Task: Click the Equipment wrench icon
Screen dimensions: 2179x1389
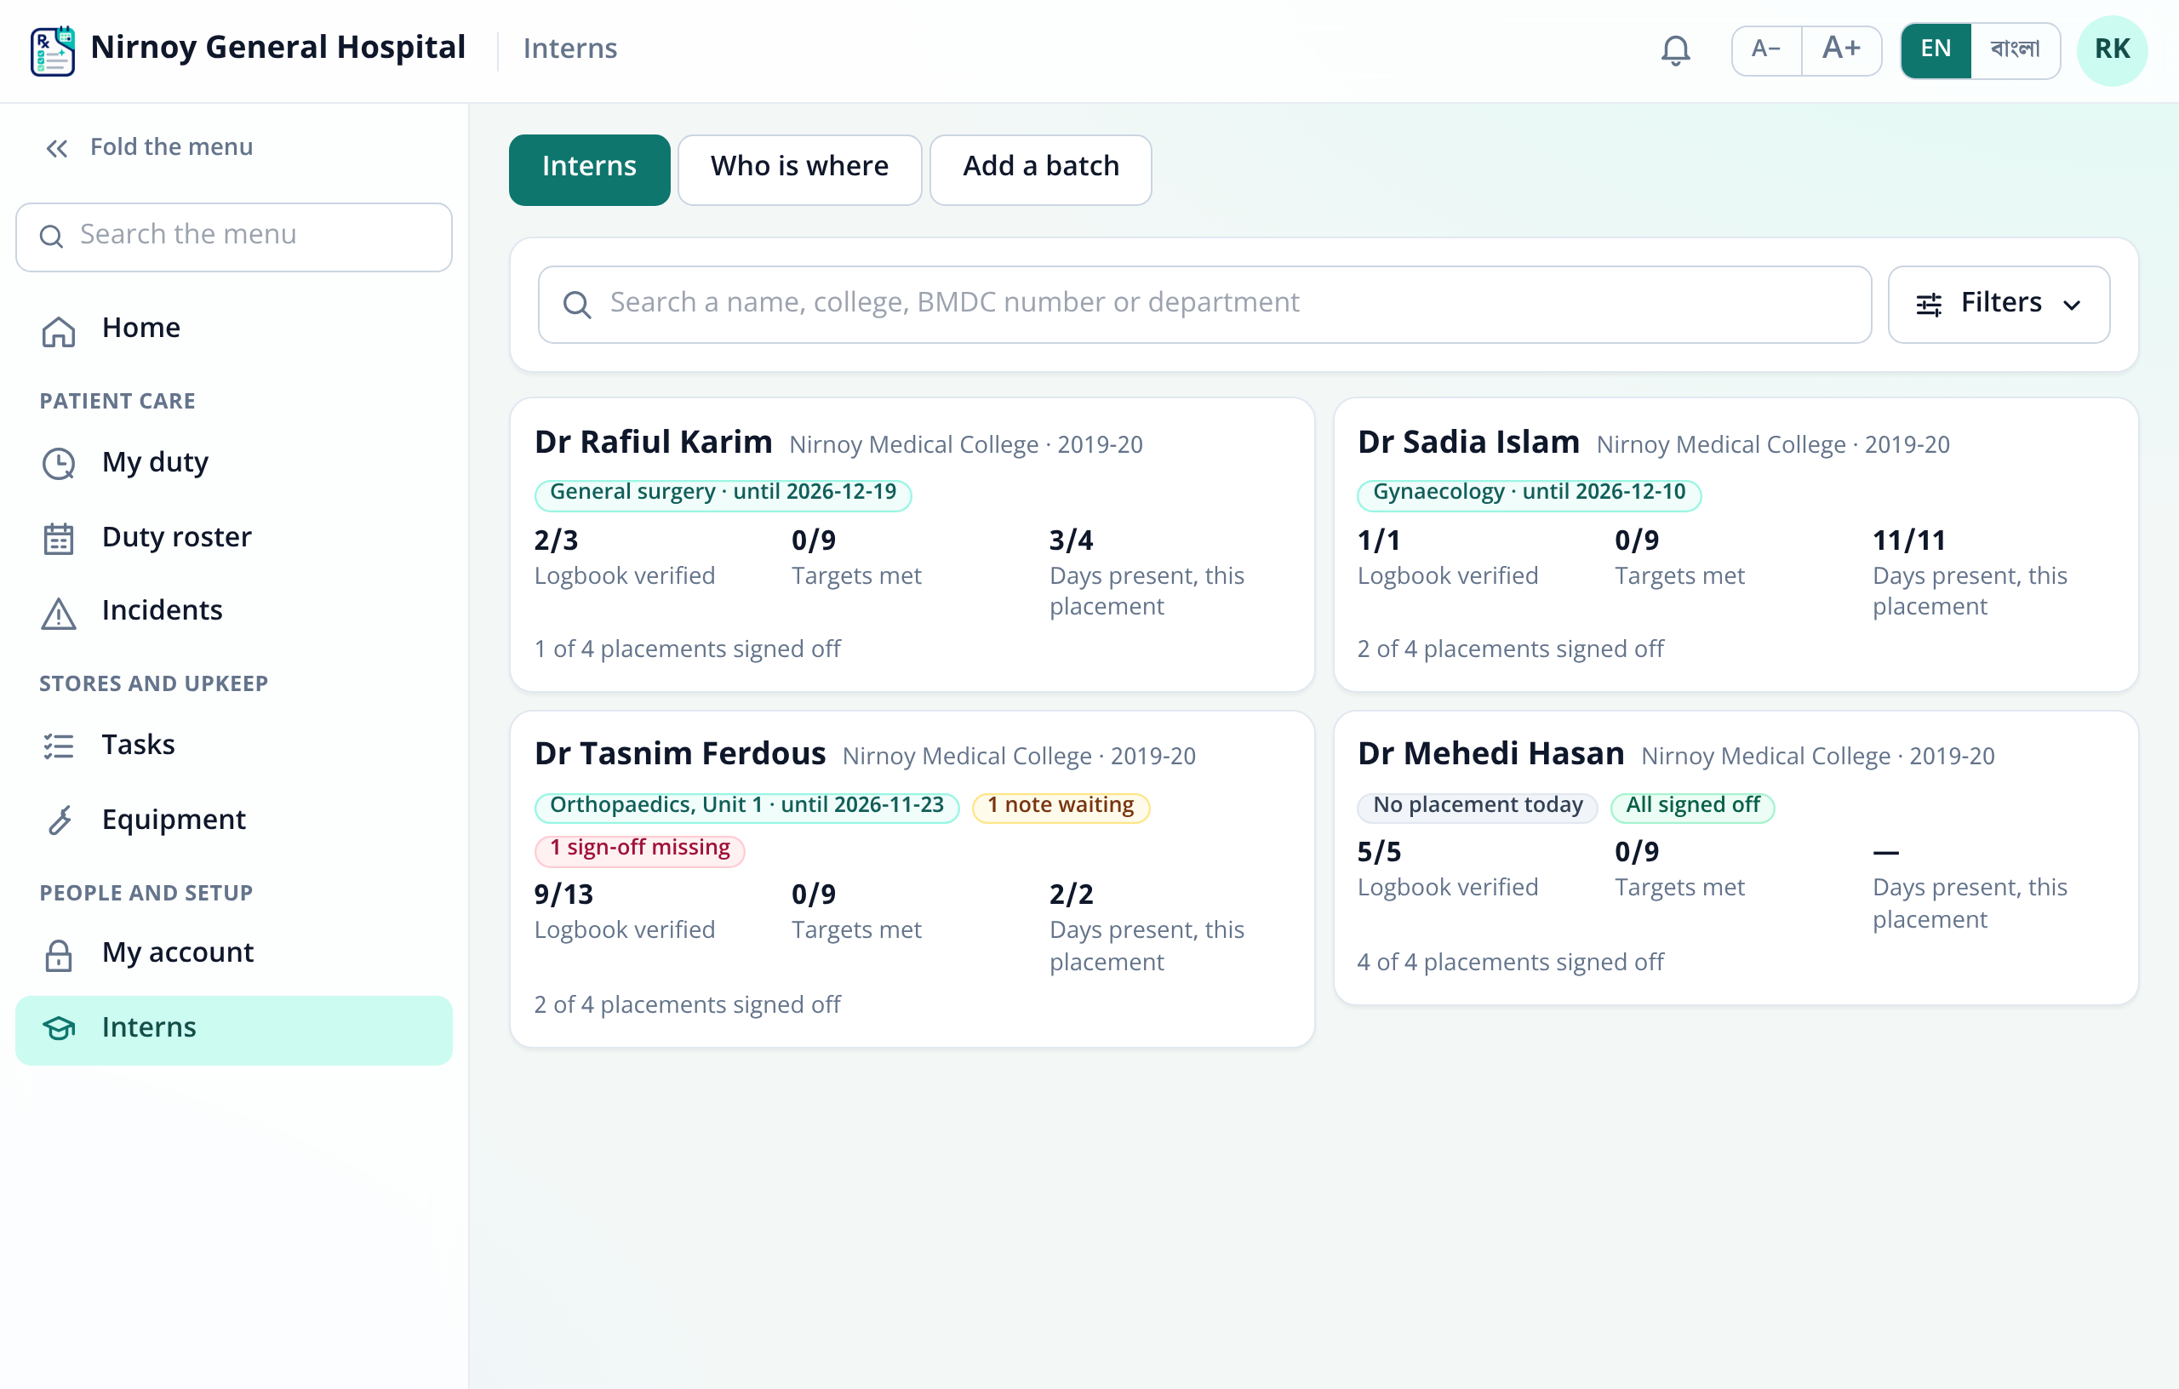Action: [59, 820]
